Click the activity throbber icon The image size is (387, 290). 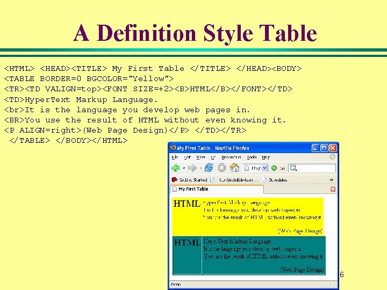click(x=333, y=157)
